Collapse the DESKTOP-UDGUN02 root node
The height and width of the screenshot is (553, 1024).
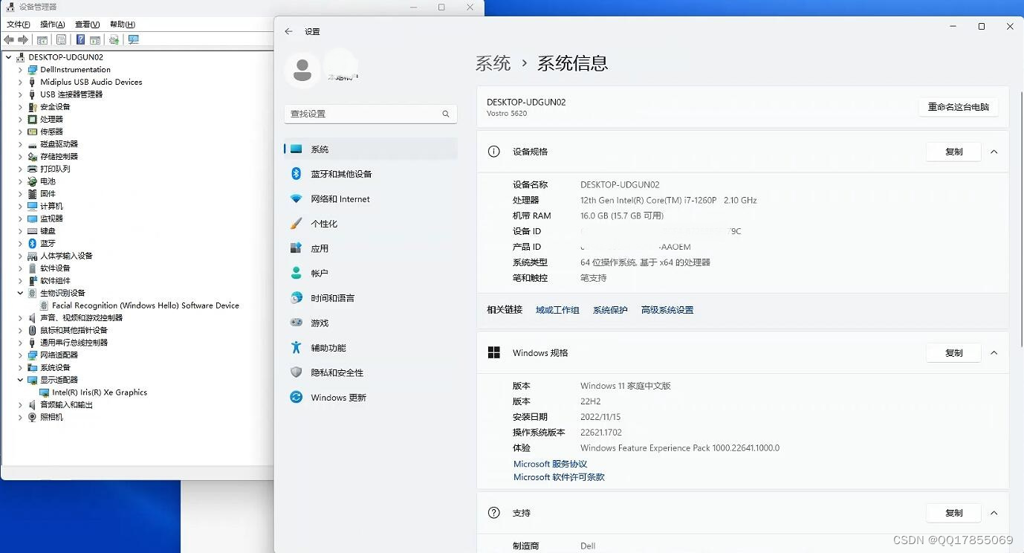pos(8,57)
